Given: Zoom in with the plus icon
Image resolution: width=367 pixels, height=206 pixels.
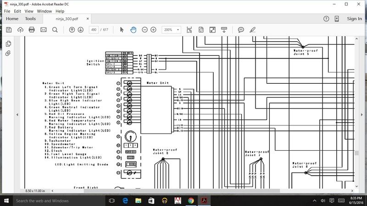Looking at the screenshot, I should click(153, 30).
